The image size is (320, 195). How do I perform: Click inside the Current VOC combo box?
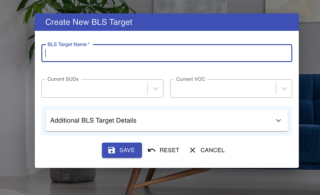click(x=223, y=89)
